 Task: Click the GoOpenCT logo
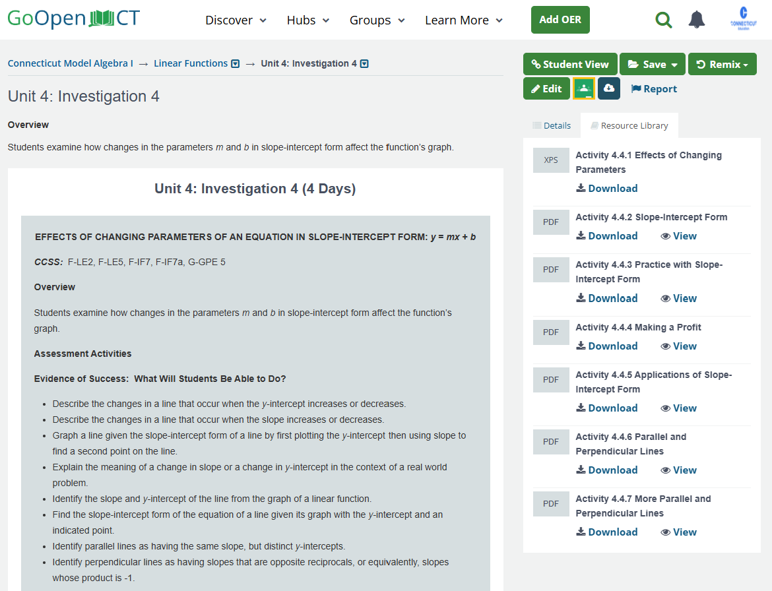click(74, 18)
